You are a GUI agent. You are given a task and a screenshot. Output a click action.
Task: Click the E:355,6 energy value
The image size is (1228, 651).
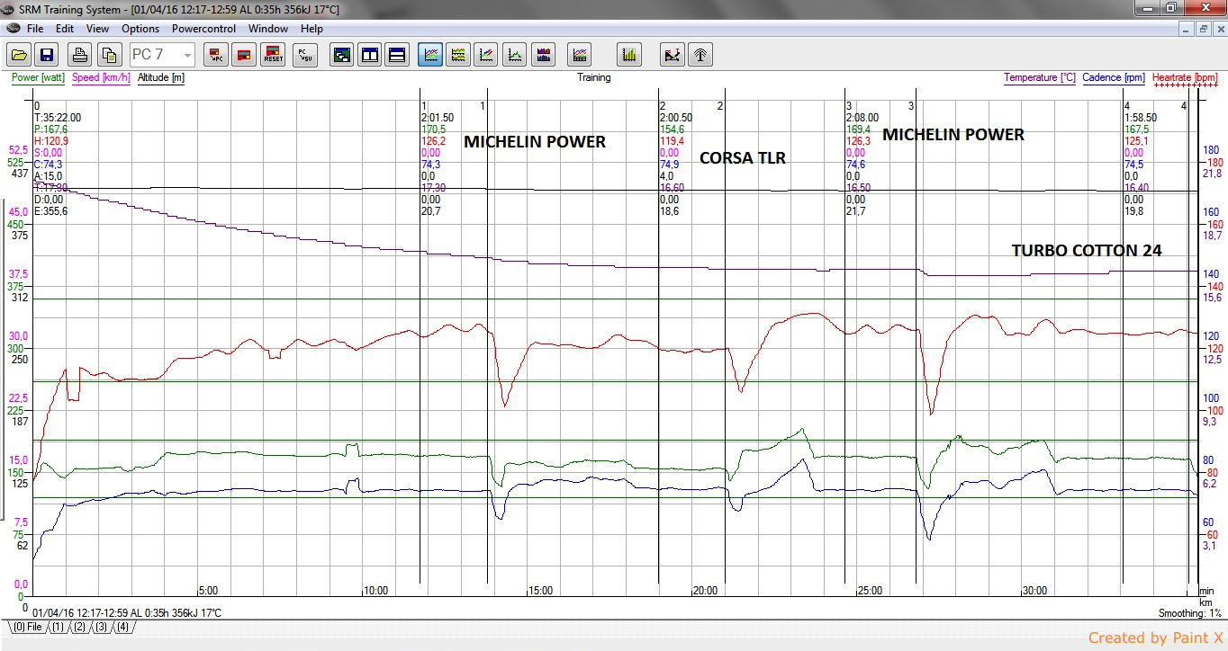[x=50, y=211]
